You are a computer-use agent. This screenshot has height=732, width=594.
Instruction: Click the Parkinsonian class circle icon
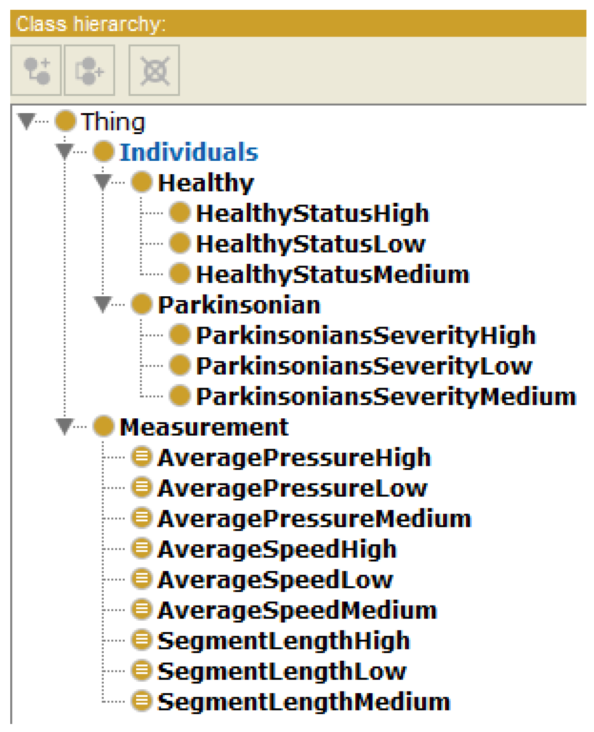[142, 305]
